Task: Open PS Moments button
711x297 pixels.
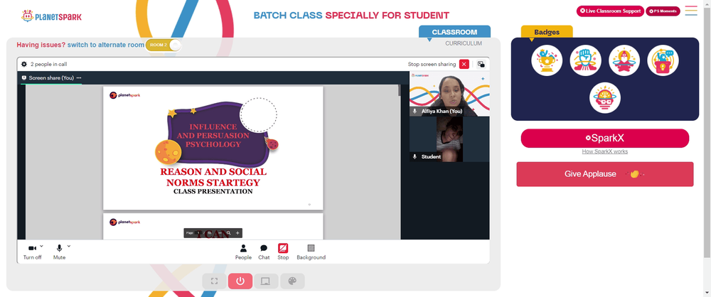Action: pyautogui.click(x=663, y=11)
